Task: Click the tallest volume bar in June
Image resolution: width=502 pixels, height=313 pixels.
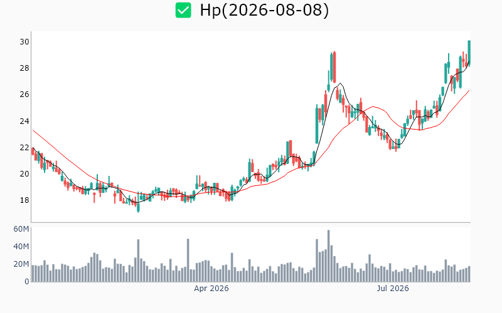Action: point(328,256)
